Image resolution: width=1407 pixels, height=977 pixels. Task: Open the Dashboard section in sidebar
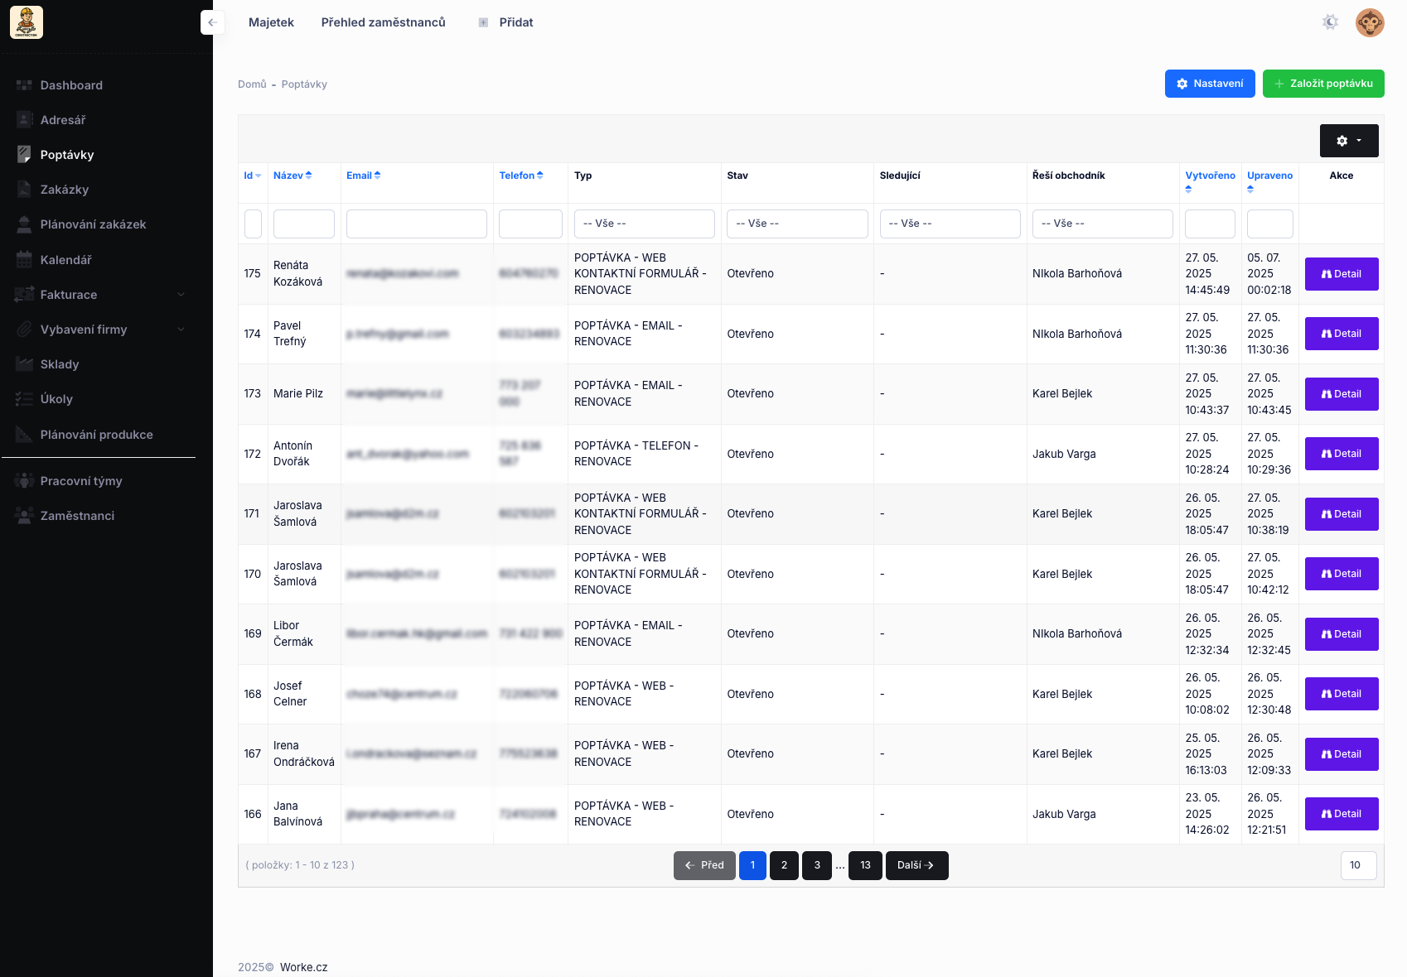[71, 84]
